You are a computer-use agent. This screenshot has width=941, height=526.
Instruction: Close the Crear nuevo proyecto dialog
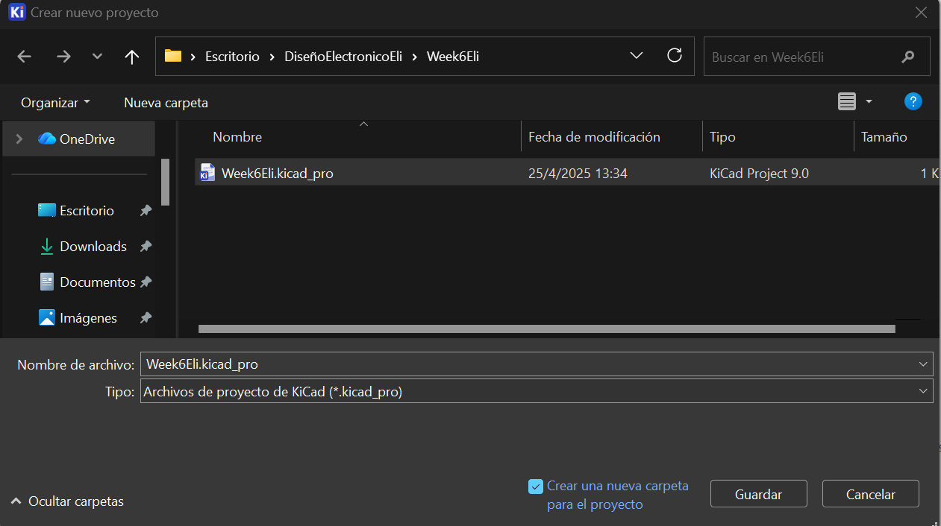coord(921,13)
